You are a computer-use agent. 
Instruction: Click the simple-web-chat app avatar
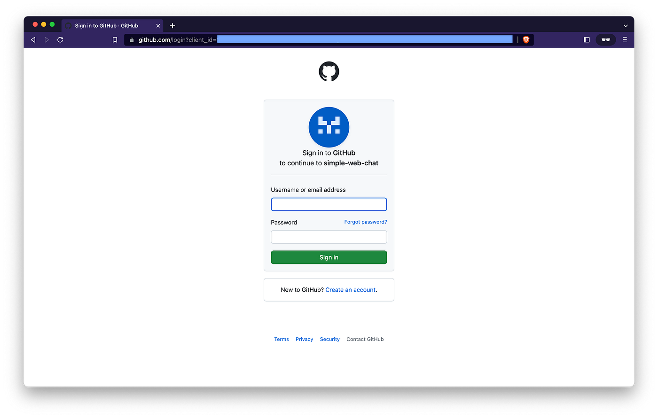click(x=329, y=127)
